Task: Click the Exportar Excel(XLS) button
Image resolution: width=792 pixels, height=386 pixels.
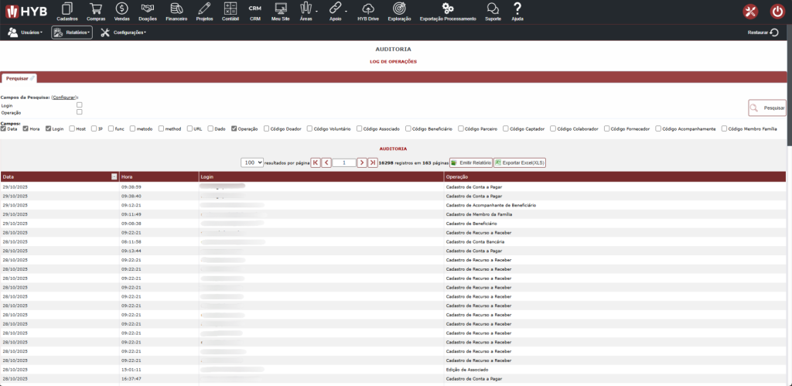Action: (520, 162)
